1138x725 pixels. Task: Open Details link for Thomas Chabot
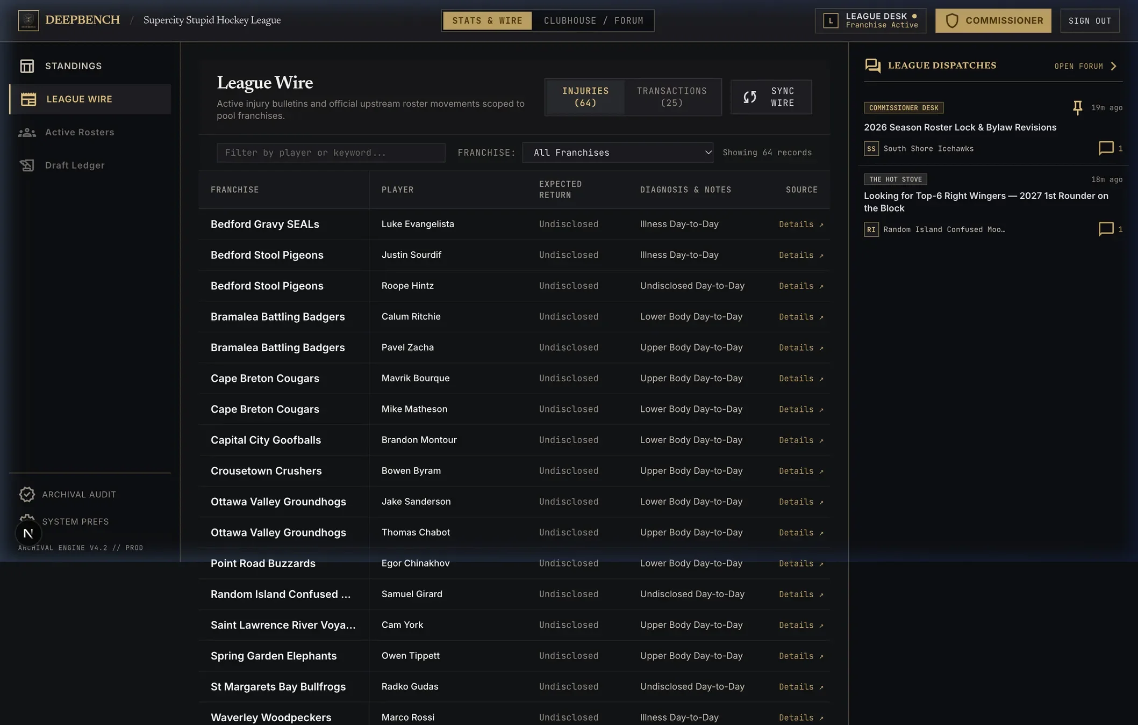[x=801, y=533]
